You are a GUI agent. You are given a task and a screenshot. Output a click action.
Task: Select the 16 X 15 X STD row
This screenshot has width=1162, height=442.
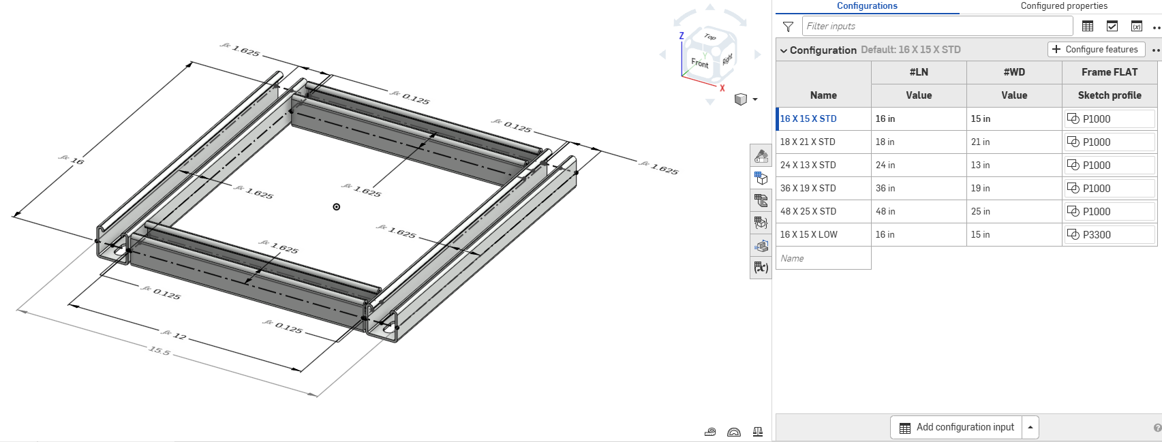point(823,119)
